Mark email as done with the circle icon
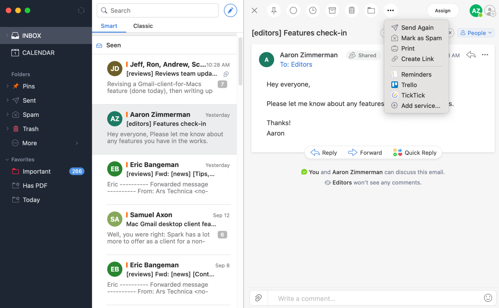The height and width of the screenshot is (308, 499). point(293,10)
